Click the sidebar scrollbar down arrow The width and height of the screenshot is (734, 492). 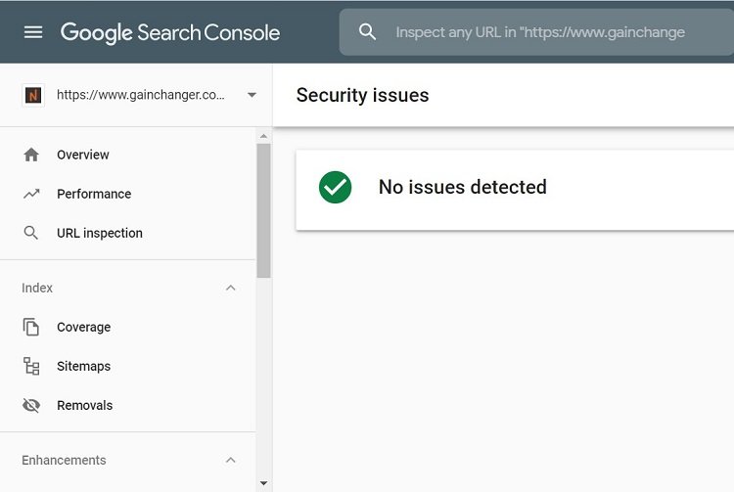[x=263, y=483]
